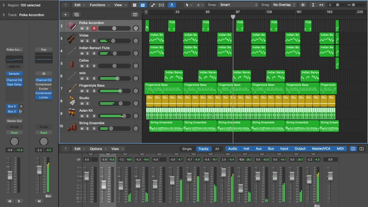
Task: Solo the Fingerstyle Bass track
Action: point(87,91)
